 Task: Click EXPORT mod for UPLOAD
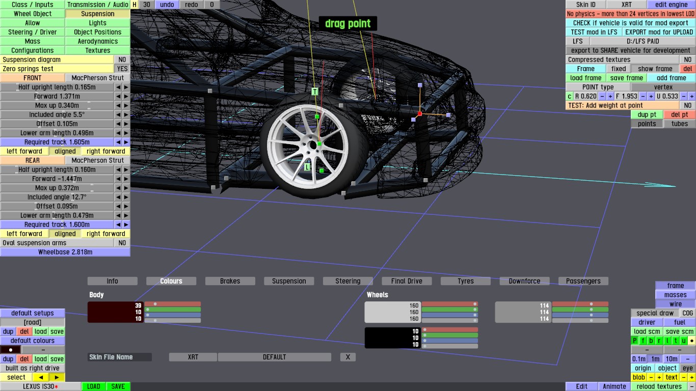(x=658, y=32)
